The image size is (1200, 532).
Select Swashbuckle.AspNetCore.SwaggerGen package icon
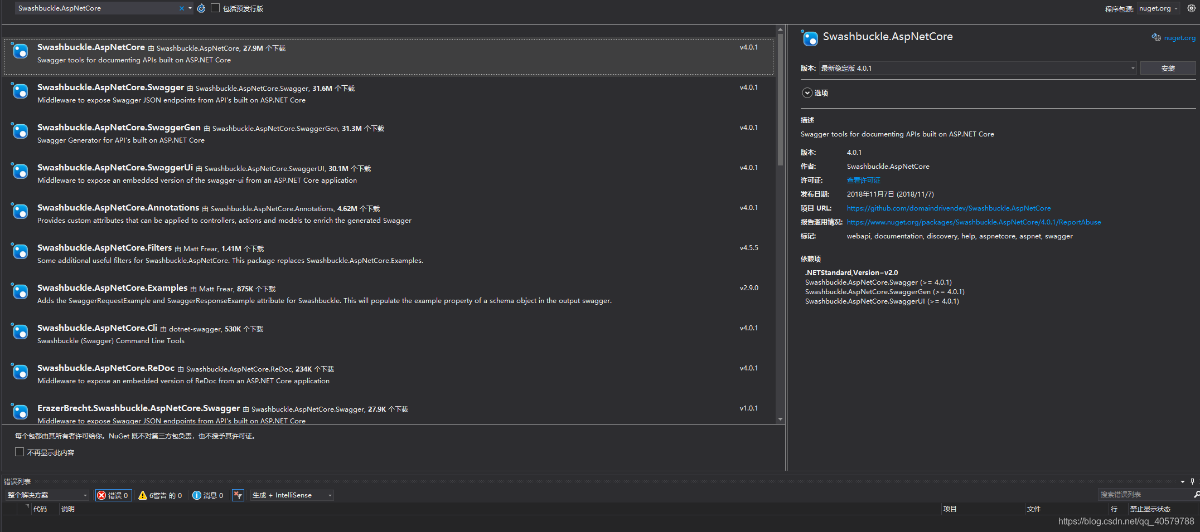tap(20, 131)
